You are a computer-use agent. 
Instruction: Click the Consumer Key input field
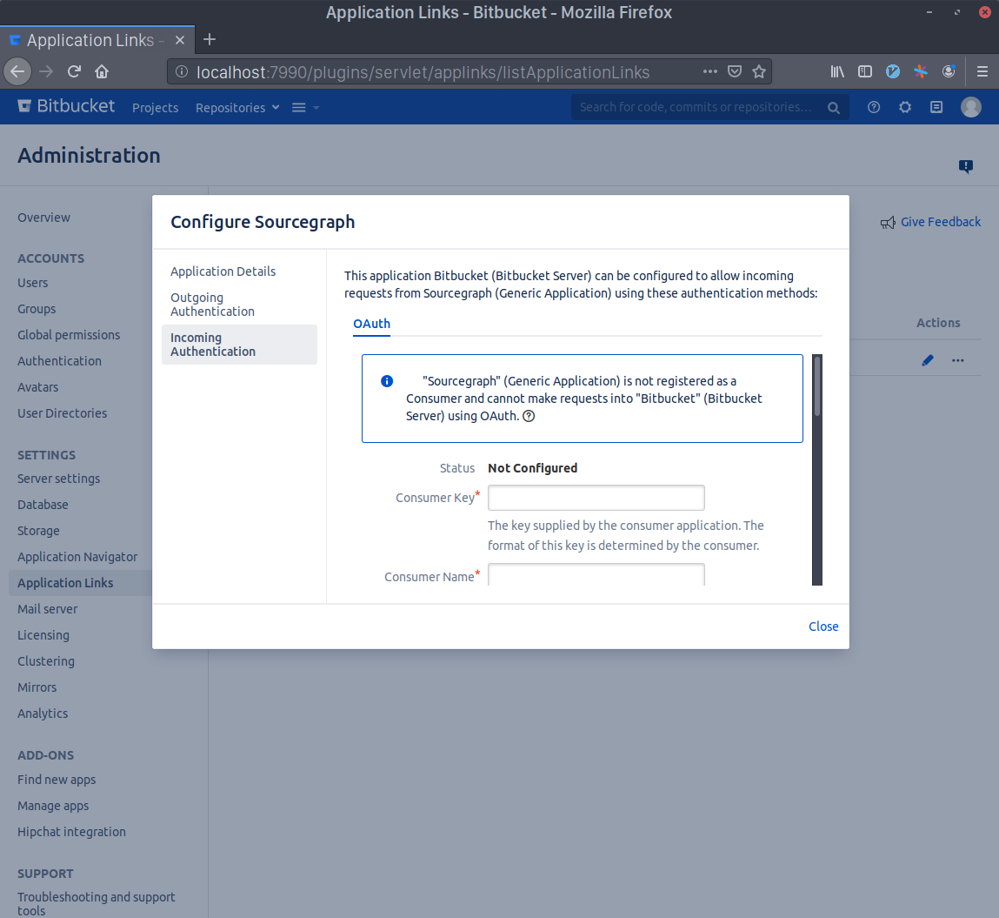tap(596, 498)
